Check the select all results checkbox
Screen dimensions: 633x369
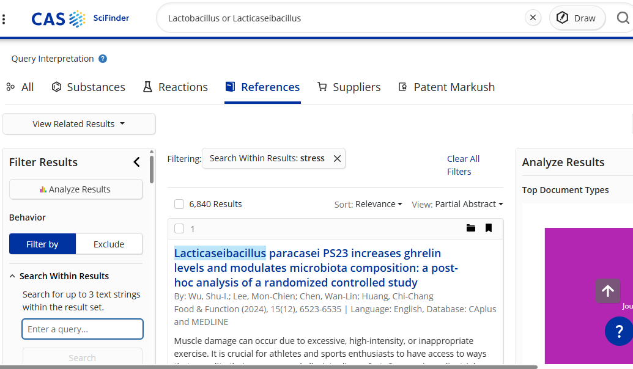[179, 204]
